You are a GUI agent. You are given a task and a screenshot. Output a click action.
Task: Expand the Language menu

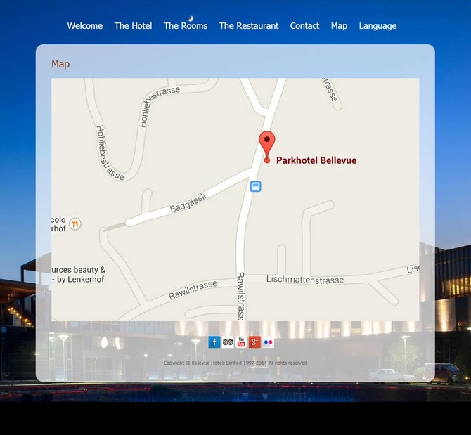pyautogui.click(x=378, y=26)
